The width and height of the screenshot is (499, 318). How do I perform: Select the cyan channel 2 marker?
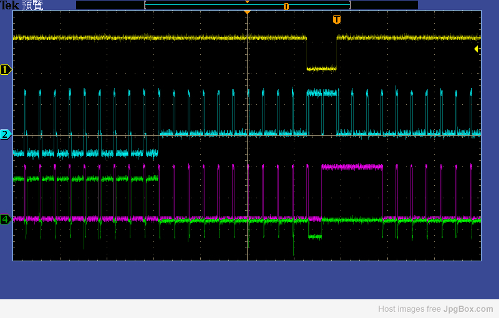click(x=6, y=134)
